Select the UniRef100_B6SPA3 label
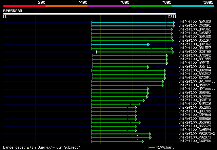 point(195,123)
